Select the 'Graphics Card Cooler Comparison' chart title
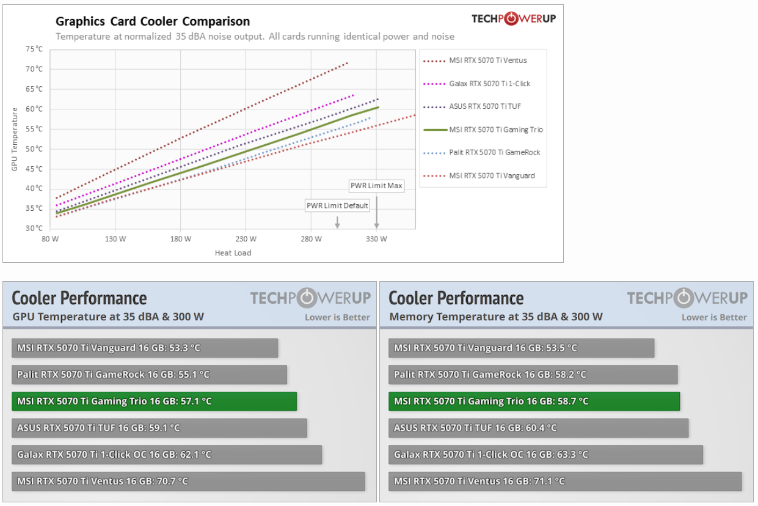Image resolution: width=758 pixels, height=506 pixels. (153, 22)
